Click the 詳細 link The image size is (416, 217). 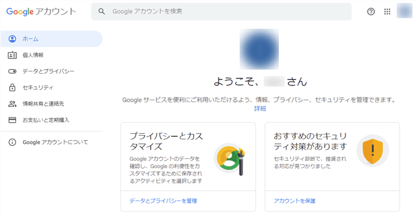(x=260, y=108)
